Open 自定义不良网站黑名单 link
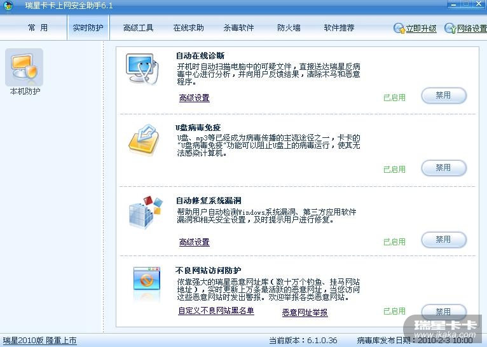487x347 pixels. 216,311
